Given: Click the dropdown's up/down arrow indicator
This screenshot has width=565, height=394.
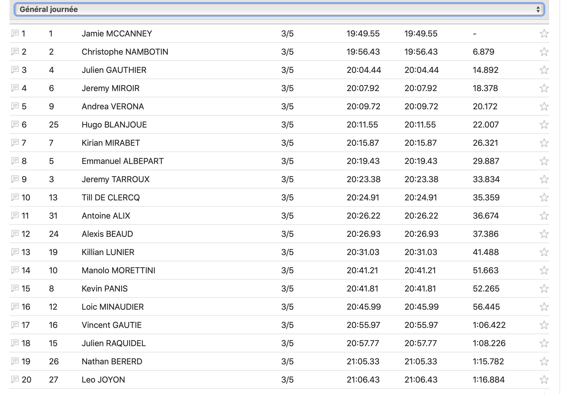Looking at the screenshot, I should point(538,9).
